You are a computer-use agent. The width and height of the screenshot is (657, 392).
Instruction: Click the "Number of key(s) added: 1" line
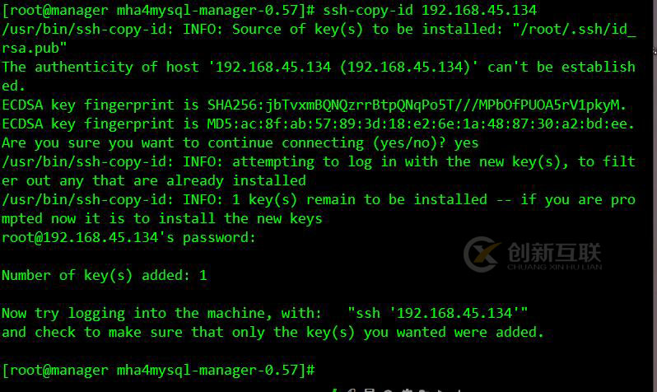pos(104,276)
